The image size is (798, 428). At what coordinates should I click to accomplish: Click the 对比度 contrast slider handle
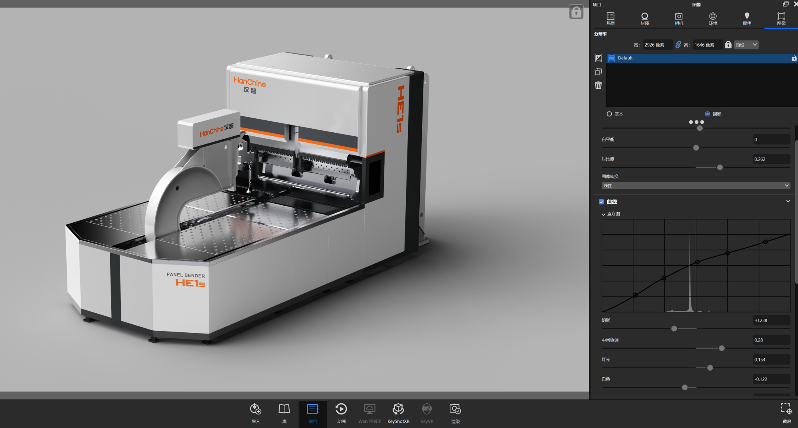coord(720,167)
